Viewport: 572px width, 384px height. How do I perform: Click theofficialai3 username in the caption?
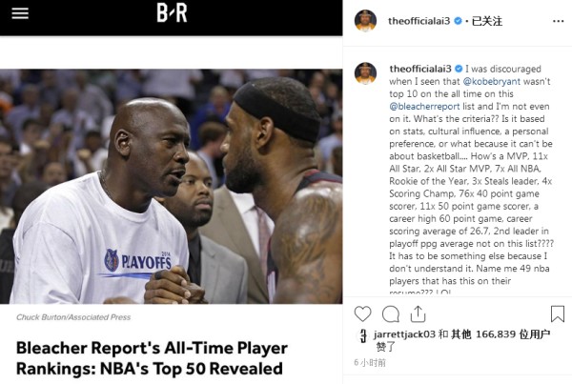(x=420, y=69)
